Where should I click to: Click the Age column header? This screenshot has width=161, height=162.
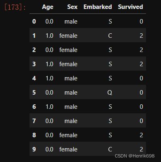[48, 7]
